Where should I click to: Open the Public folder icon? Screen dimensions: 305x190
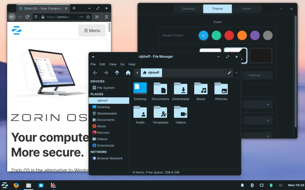[x=140, y=112]
